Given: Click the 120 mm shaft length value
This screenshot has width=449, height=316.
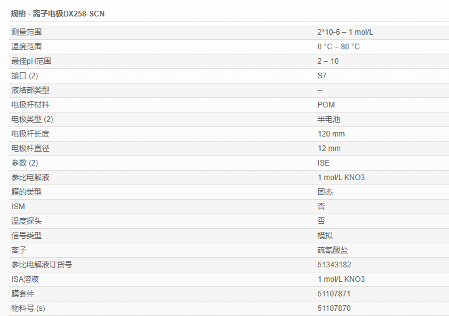Looking at the screenshot, I should coord(331,134).
